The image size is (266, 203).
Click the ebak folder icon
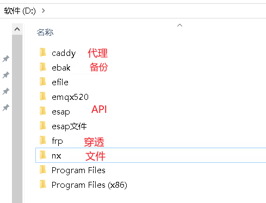point(43,67)
